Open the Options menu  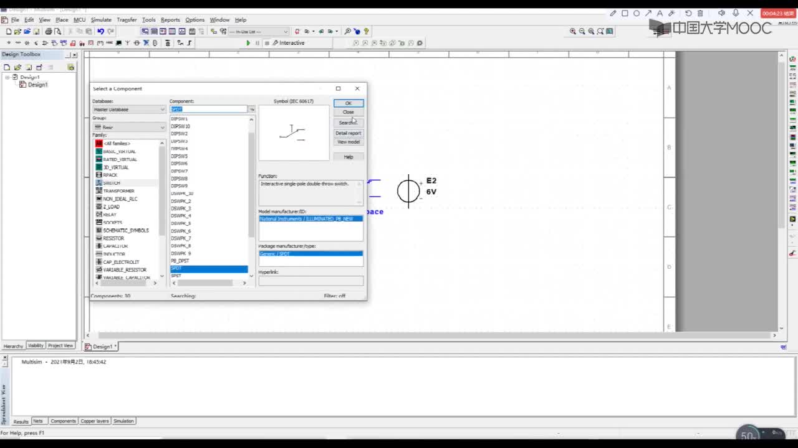click(195, 20)
